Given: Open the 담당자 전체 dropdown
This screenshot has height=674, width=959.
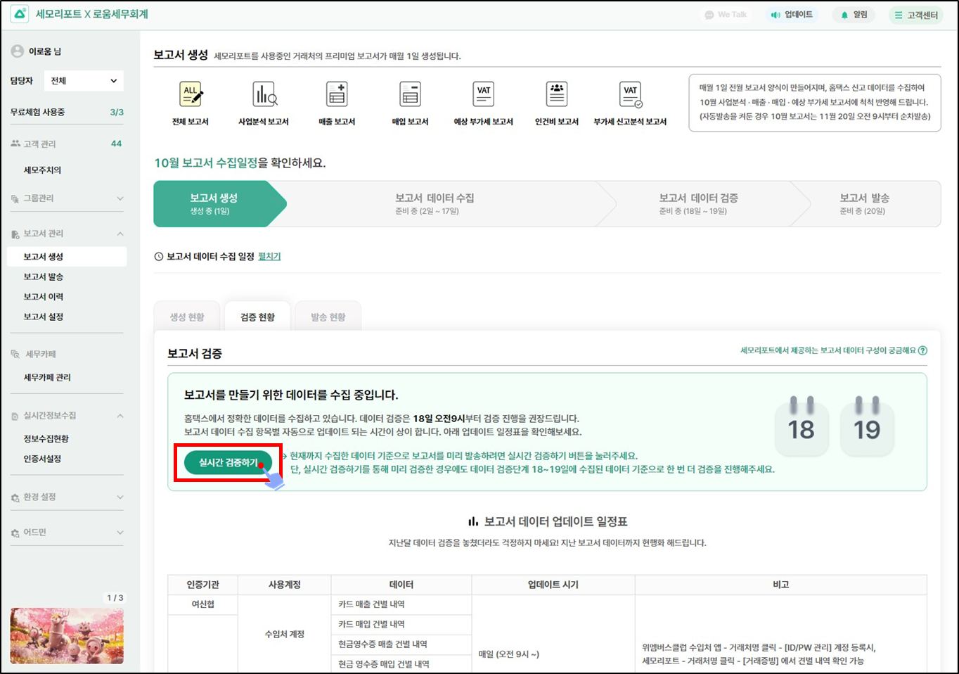Looking at the screenshot, I should pos(84,81).
